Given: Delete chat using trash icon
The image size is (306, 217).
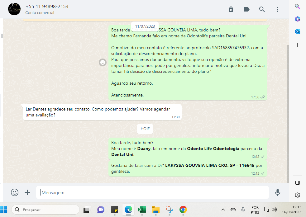Looking at the screenshot, I should coord(231,9).
